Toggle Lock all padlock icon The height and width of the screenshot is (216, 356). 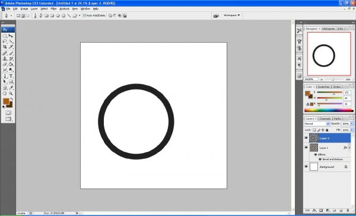[327, 130]
